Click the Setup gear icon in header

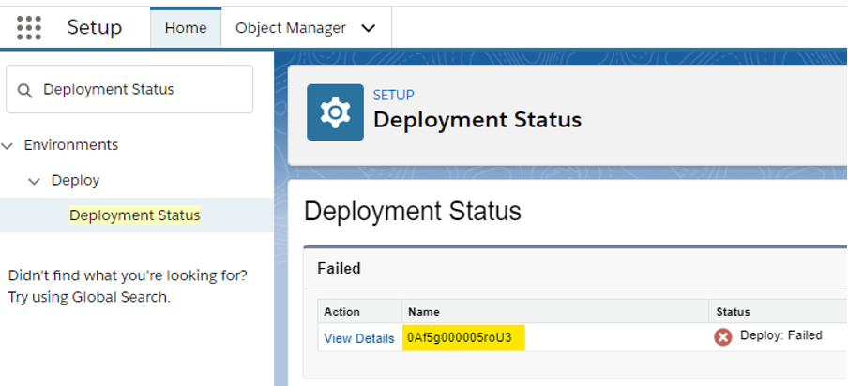pos(335,112)
